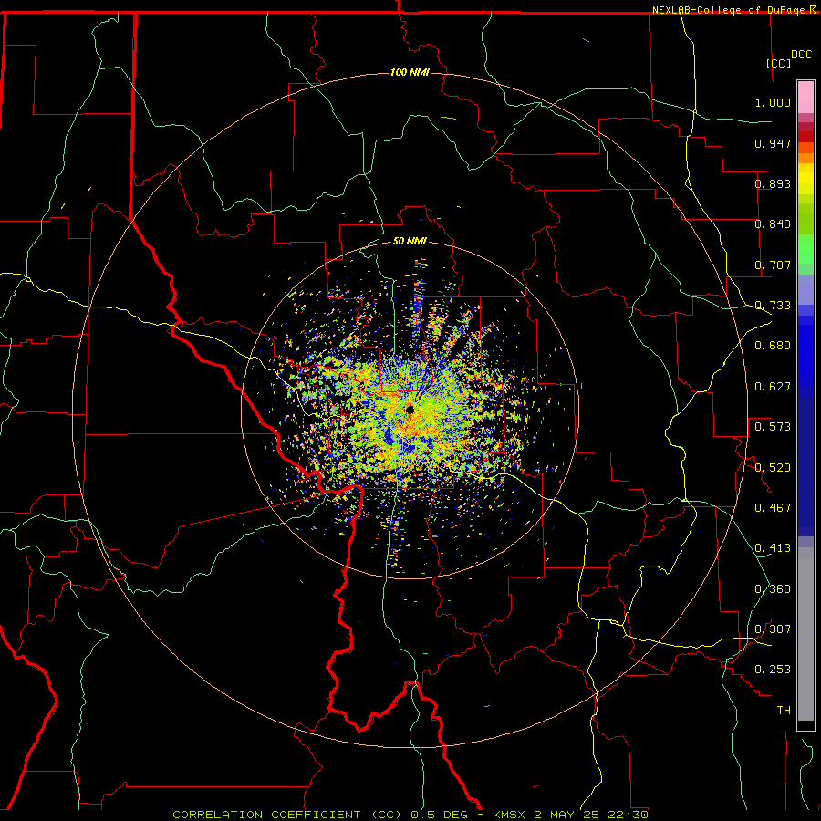Image resolution: width=821 pixels, height=821 pixels.
Task: Click the black radar site dot at center
Action: (410, 410)
